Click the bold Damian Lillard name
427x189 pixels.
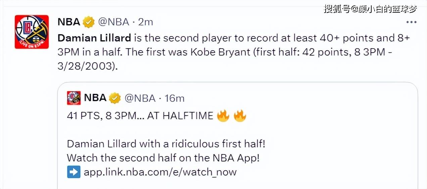[94, 38]
